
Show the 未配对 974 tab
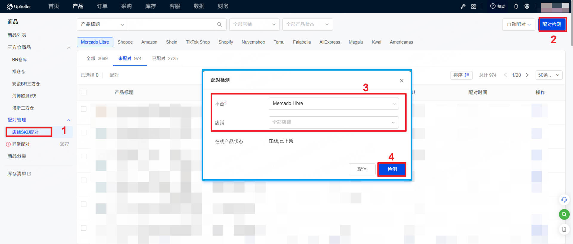point(130,58)
